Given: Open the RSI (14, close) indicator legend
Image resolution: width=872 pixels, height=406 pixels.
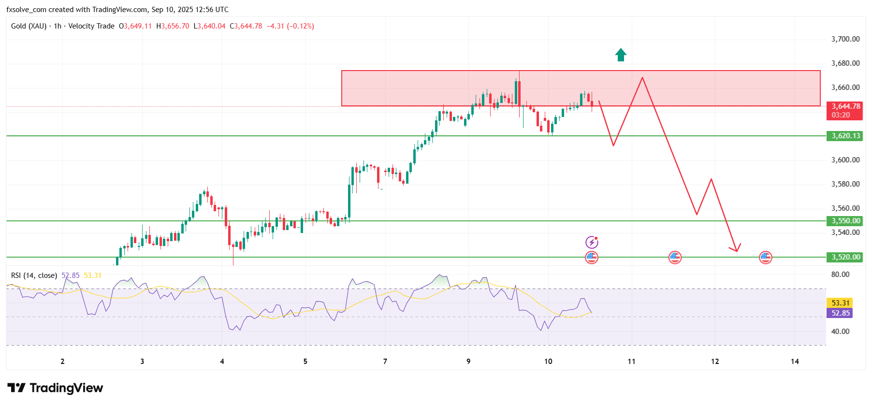Looking at the screenshot, I should pos(34,275).
